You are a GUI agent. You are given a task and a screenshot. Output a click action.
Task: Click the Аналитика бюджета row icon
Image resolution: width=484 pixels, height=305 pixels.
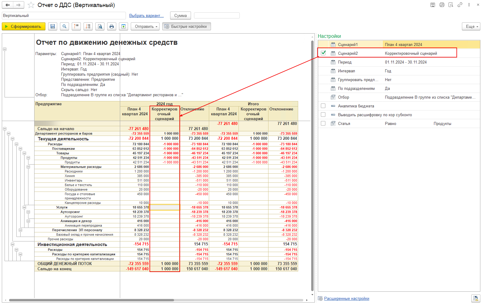[333, 106]
